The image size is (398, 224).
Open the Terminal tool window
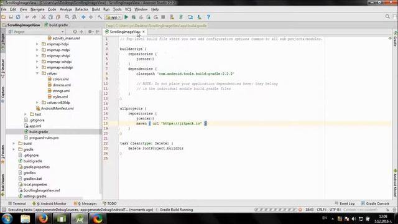pyautogui.click(x=17, y=203)
